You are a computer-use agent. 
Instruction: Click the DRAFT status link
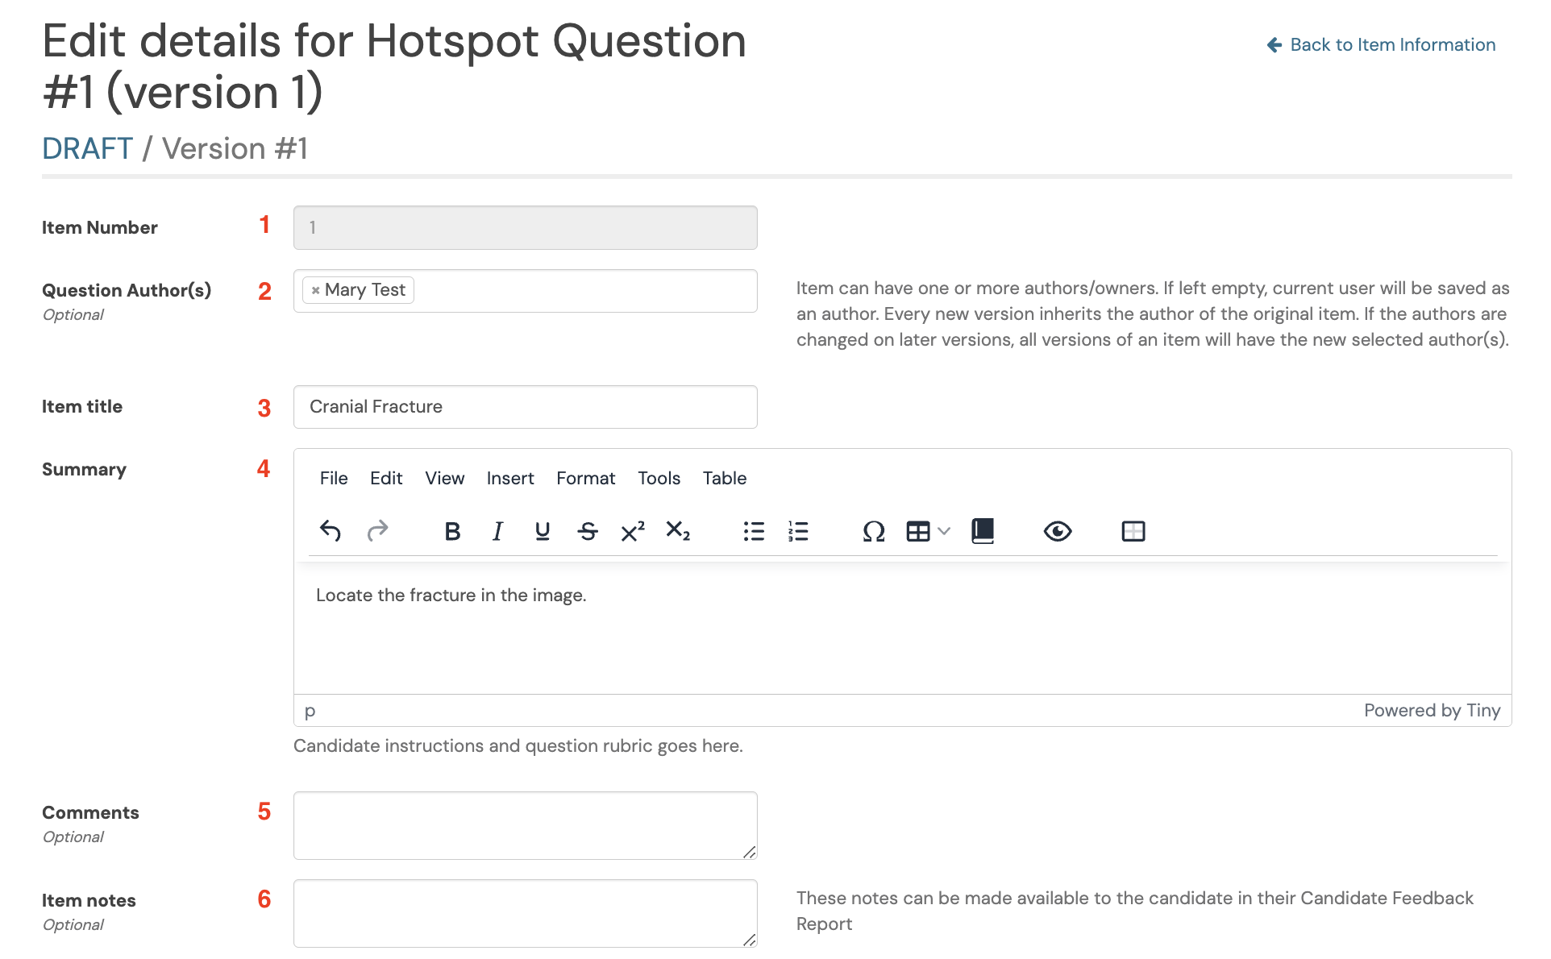87,148
